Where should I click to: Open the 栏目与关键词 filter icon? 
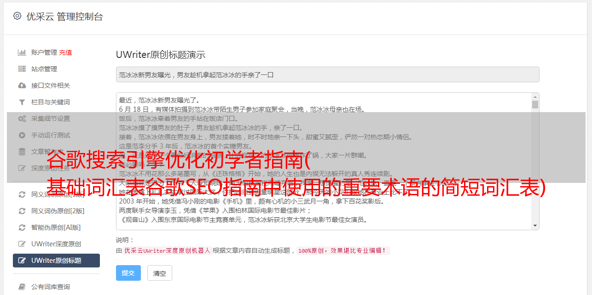tap(22, 102)
